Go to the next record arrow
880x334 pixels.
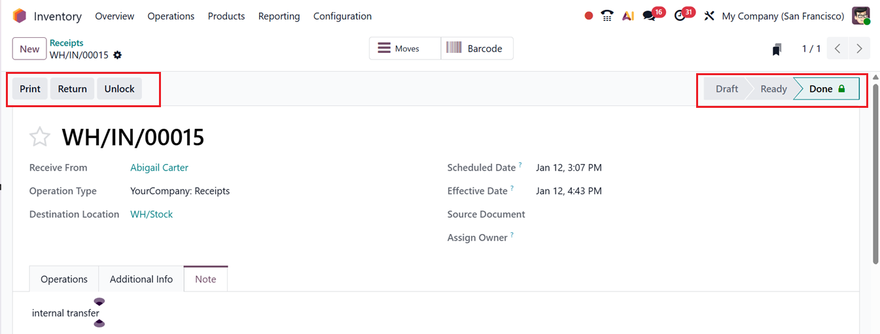click(x=859, y=48)
